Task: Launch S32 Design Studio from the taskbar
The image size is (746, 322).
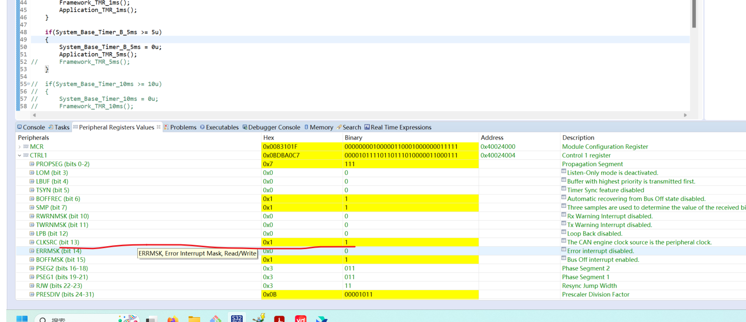Action: [x=236, y=318]
